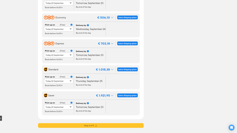Expand the € 1.921,95 price details chevron

(112, 95)
